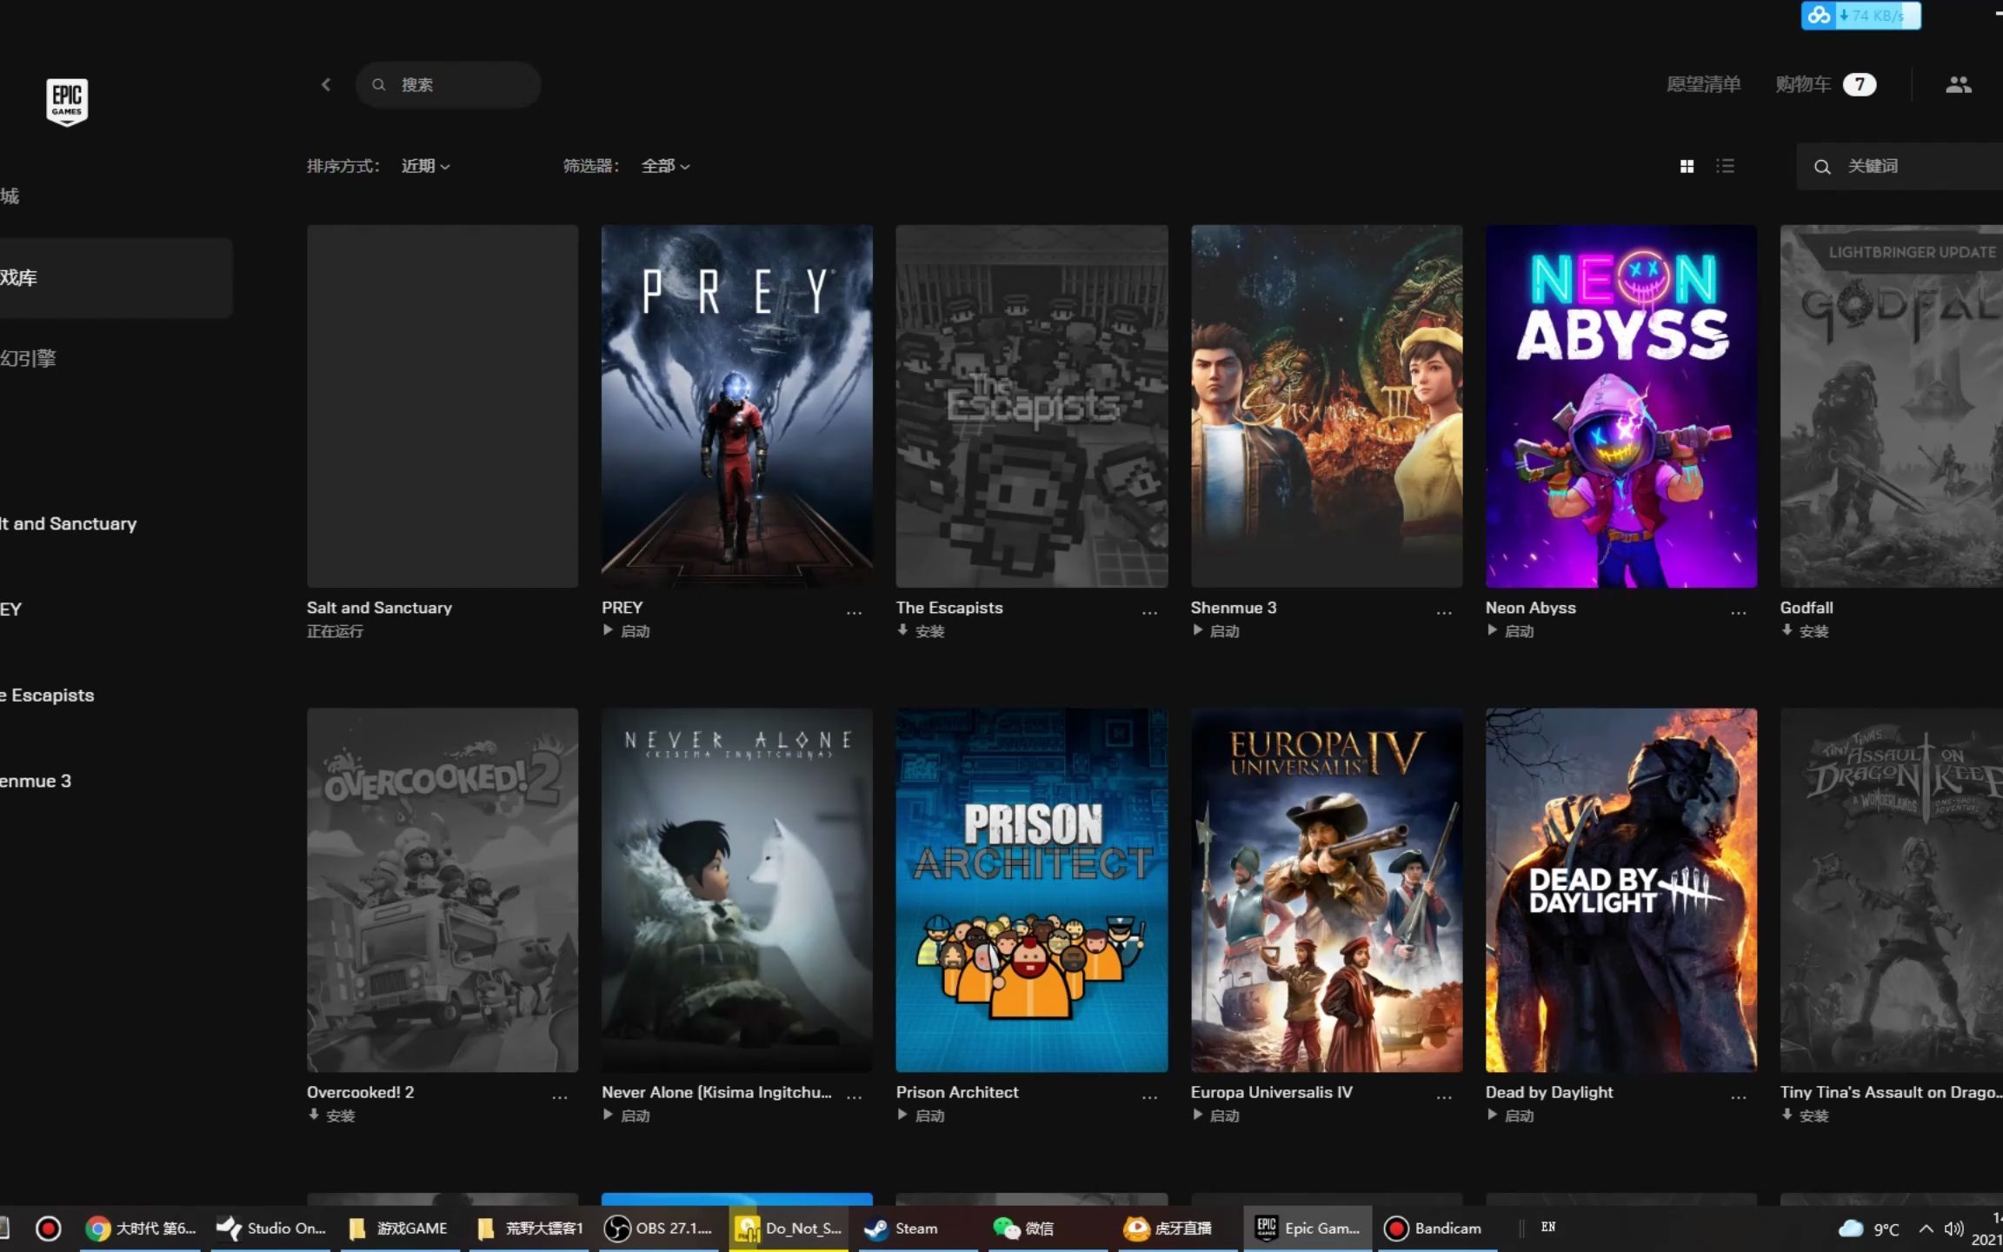The width and height of the screenshot is (2003, 1252).
Task: Open The Escapists cover thumbnail
Action: click(x=1032, y=406)
